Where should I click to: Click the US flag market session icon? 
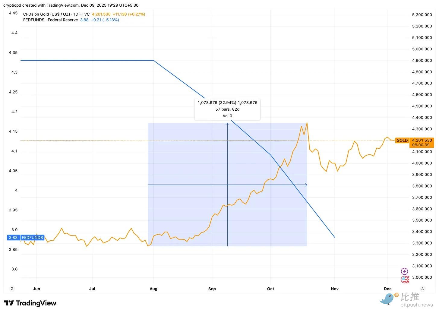(405, 280)
